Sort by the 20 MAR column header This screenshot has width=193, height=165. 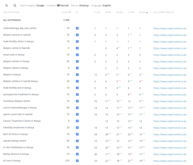(143, 12)
